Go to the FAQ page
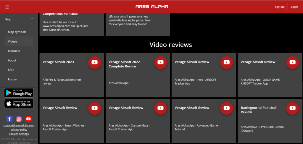 pyautogui.click(x=11, y=70)
